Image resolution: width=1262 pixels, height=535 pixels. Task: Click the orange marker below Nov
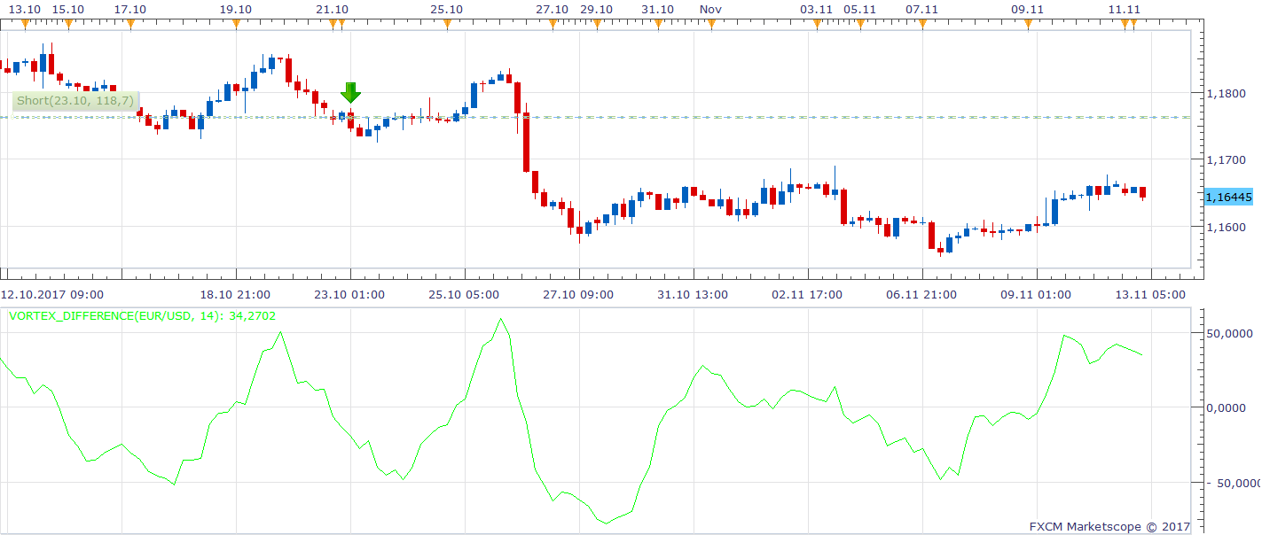711,24
